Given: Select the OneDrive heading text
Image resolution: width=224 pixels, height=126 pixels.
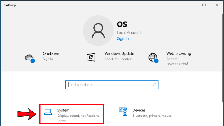Looking at the screenshot, I should click(x=51, y=53).
